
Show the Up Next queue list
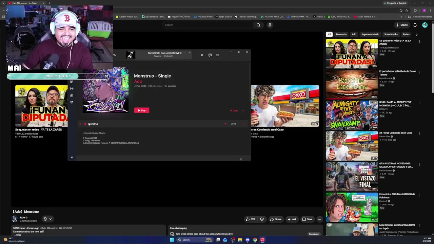218,55
